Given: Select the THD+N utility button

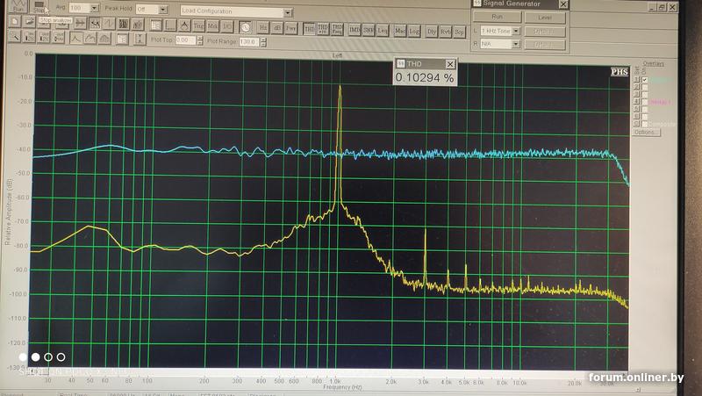Looking at the screenshot, I should click(323, 29).
